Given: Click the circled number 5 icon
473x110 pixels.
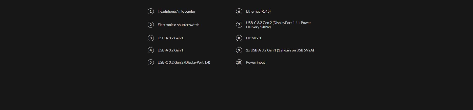Looking at the screenshot, I should pos(151,62).
